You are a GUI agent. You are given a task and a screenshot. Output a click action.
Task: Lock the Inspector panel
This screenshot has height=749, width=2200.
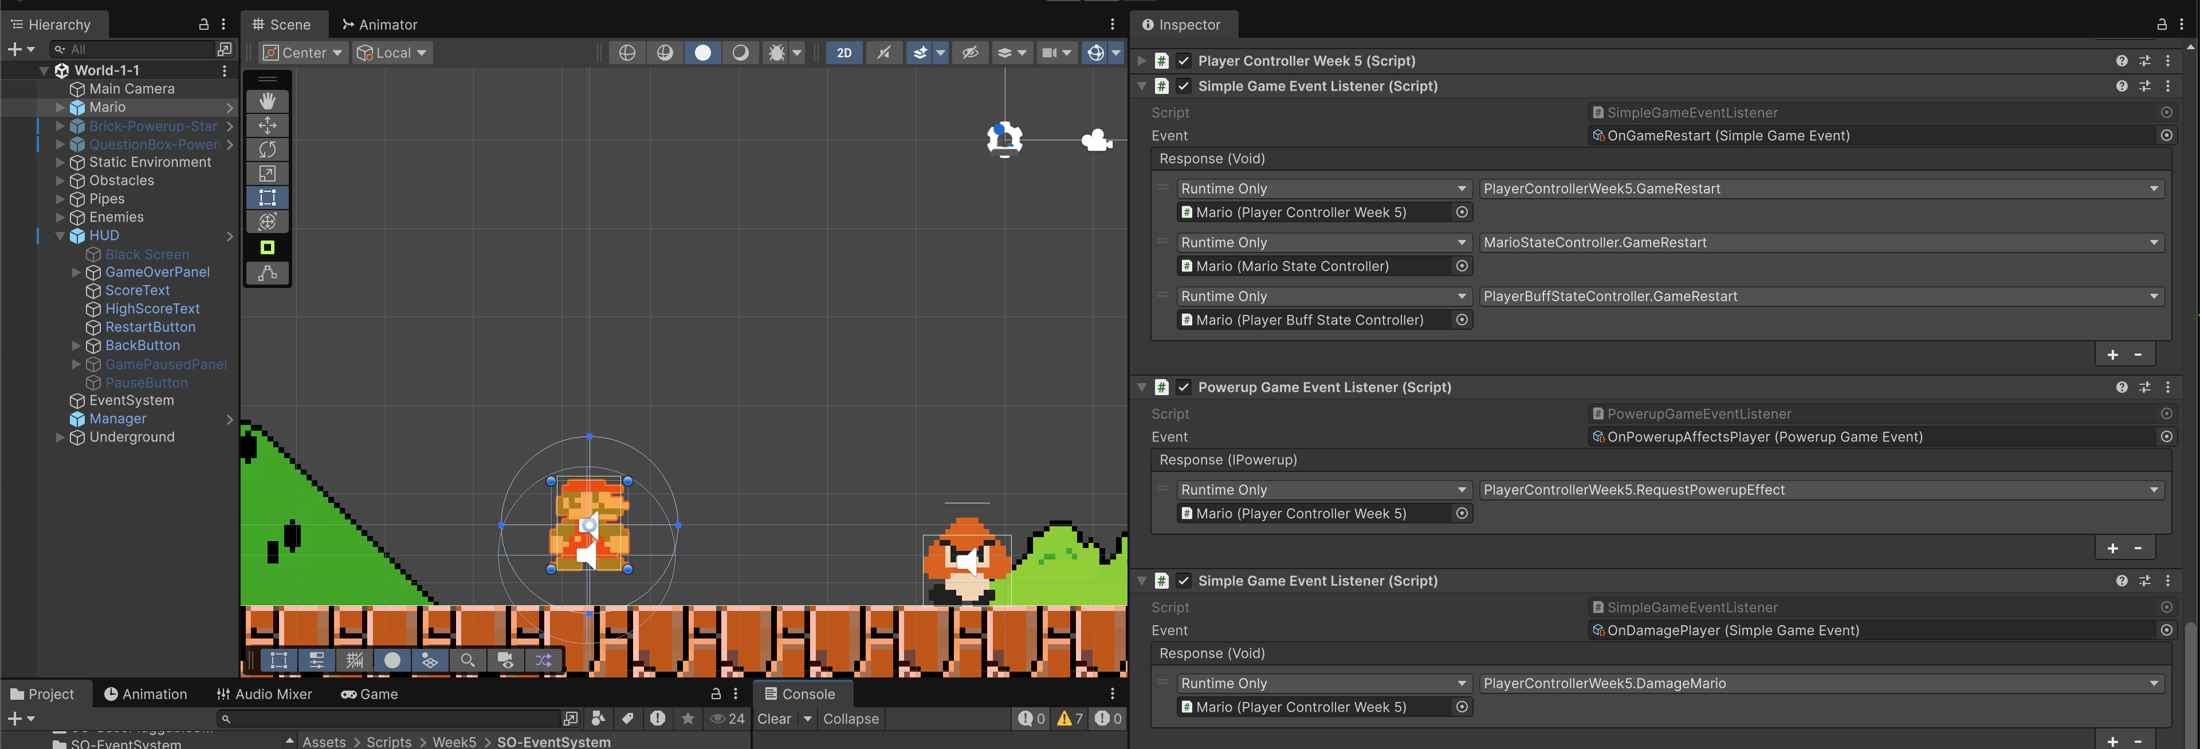pos(2162,25)
